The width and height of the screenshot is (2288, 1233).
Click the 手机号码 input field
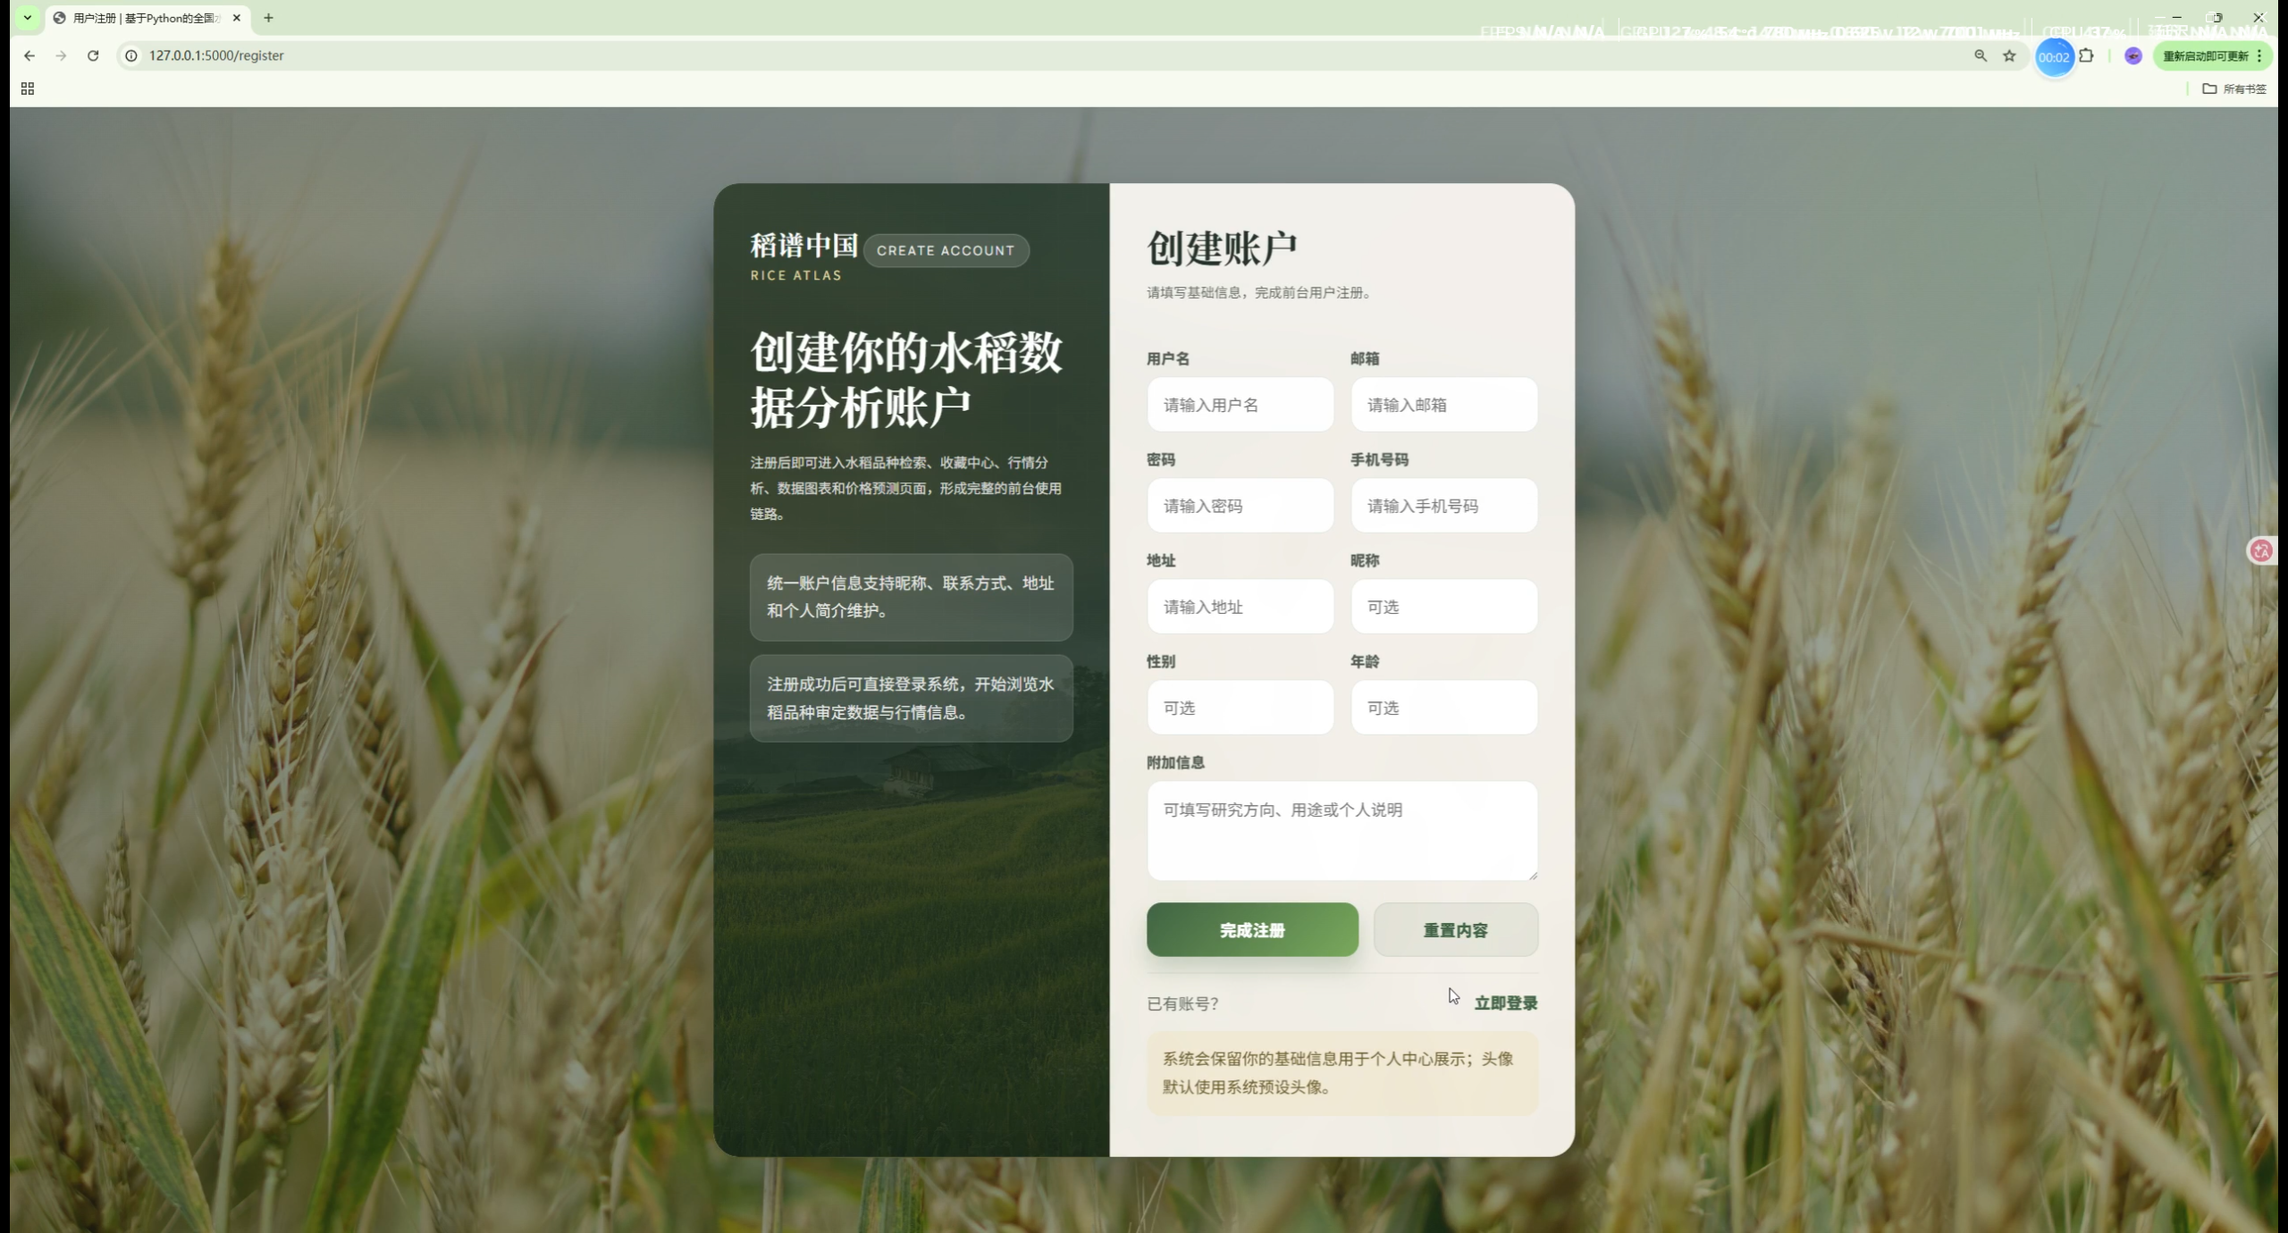pyautogui.click(x=1443, y=506)
